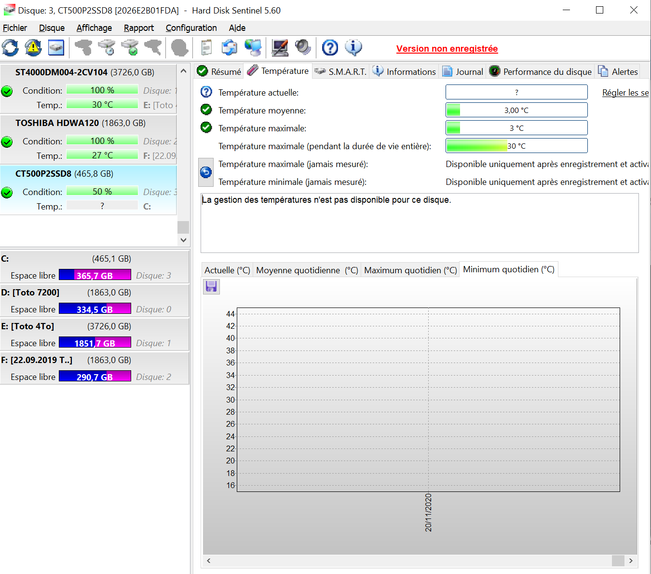This screenshot has height=574, width=651.
Task: Click the 'Régler les se...' link
Action: click(x=625, y=93)
